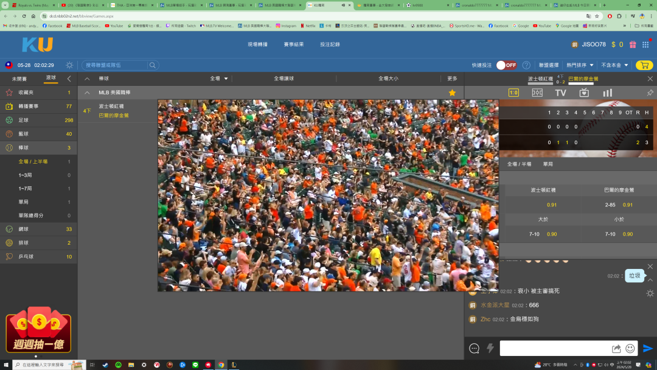
Task: Click the 週週抽一億 promo banner
Action: 38,330
